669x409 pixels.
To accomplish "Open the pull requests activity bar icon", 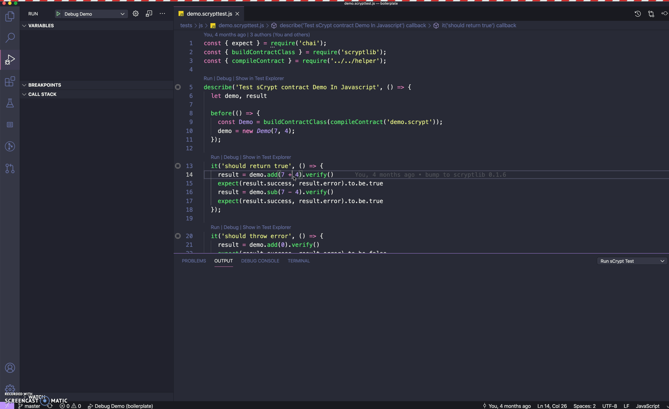I will 10,168.
